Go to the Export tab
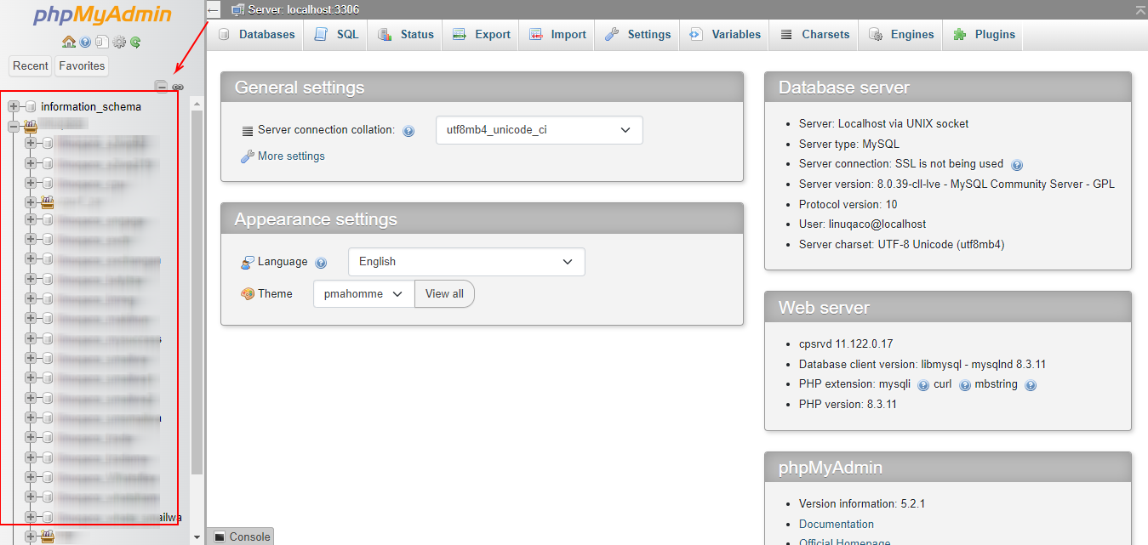The height and width of the screenshot is (545, 1148). [481, 35]
